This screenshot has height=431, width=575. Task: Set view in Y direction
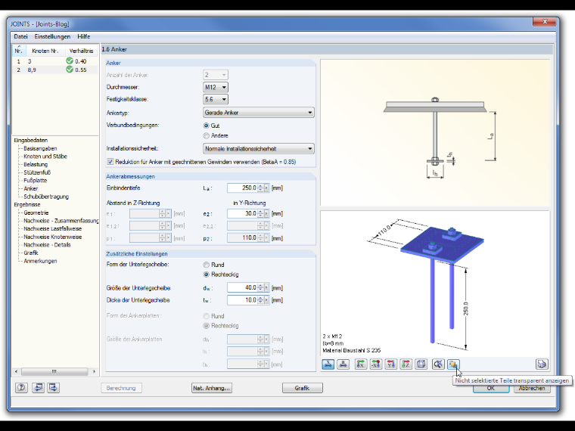391,364
